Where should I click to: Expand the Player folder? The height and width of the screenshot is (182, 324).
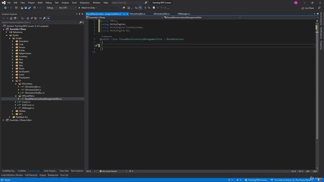click(x=13, y=69)
